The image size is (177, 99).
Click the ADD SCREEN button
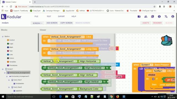52,23
